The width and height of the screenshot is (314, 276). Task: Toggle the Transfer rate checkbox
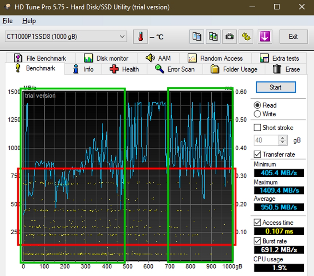pyautogui.click(x=257, y=154)
